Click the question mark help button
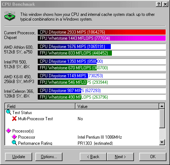 (159, 4)
